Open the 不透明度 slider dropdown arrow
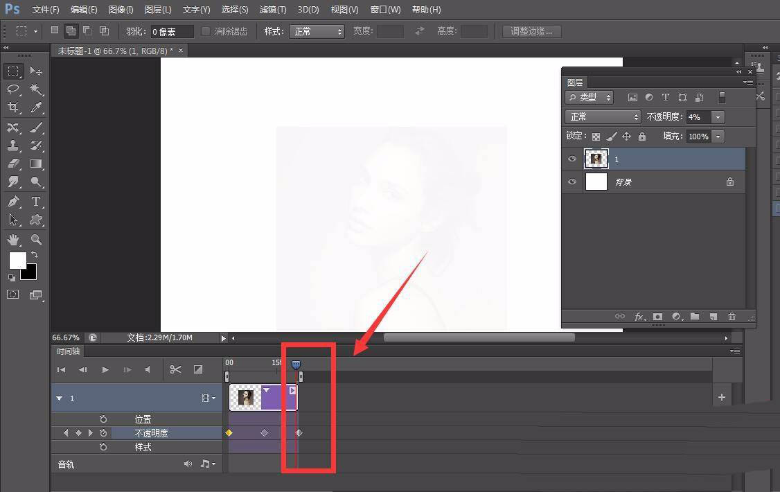The image size is (780, 492). pyautogui.click(x=718, y=117)
